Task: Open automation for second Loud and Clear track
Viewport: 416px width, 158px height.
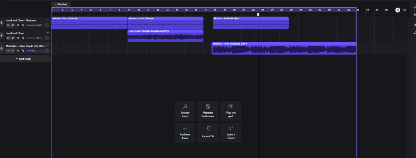Action: click(23, 38)
